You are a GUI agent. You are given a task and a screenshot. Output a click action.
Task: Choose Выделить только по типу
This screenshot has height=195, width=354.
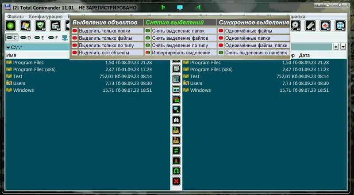(x=108, y=45)
